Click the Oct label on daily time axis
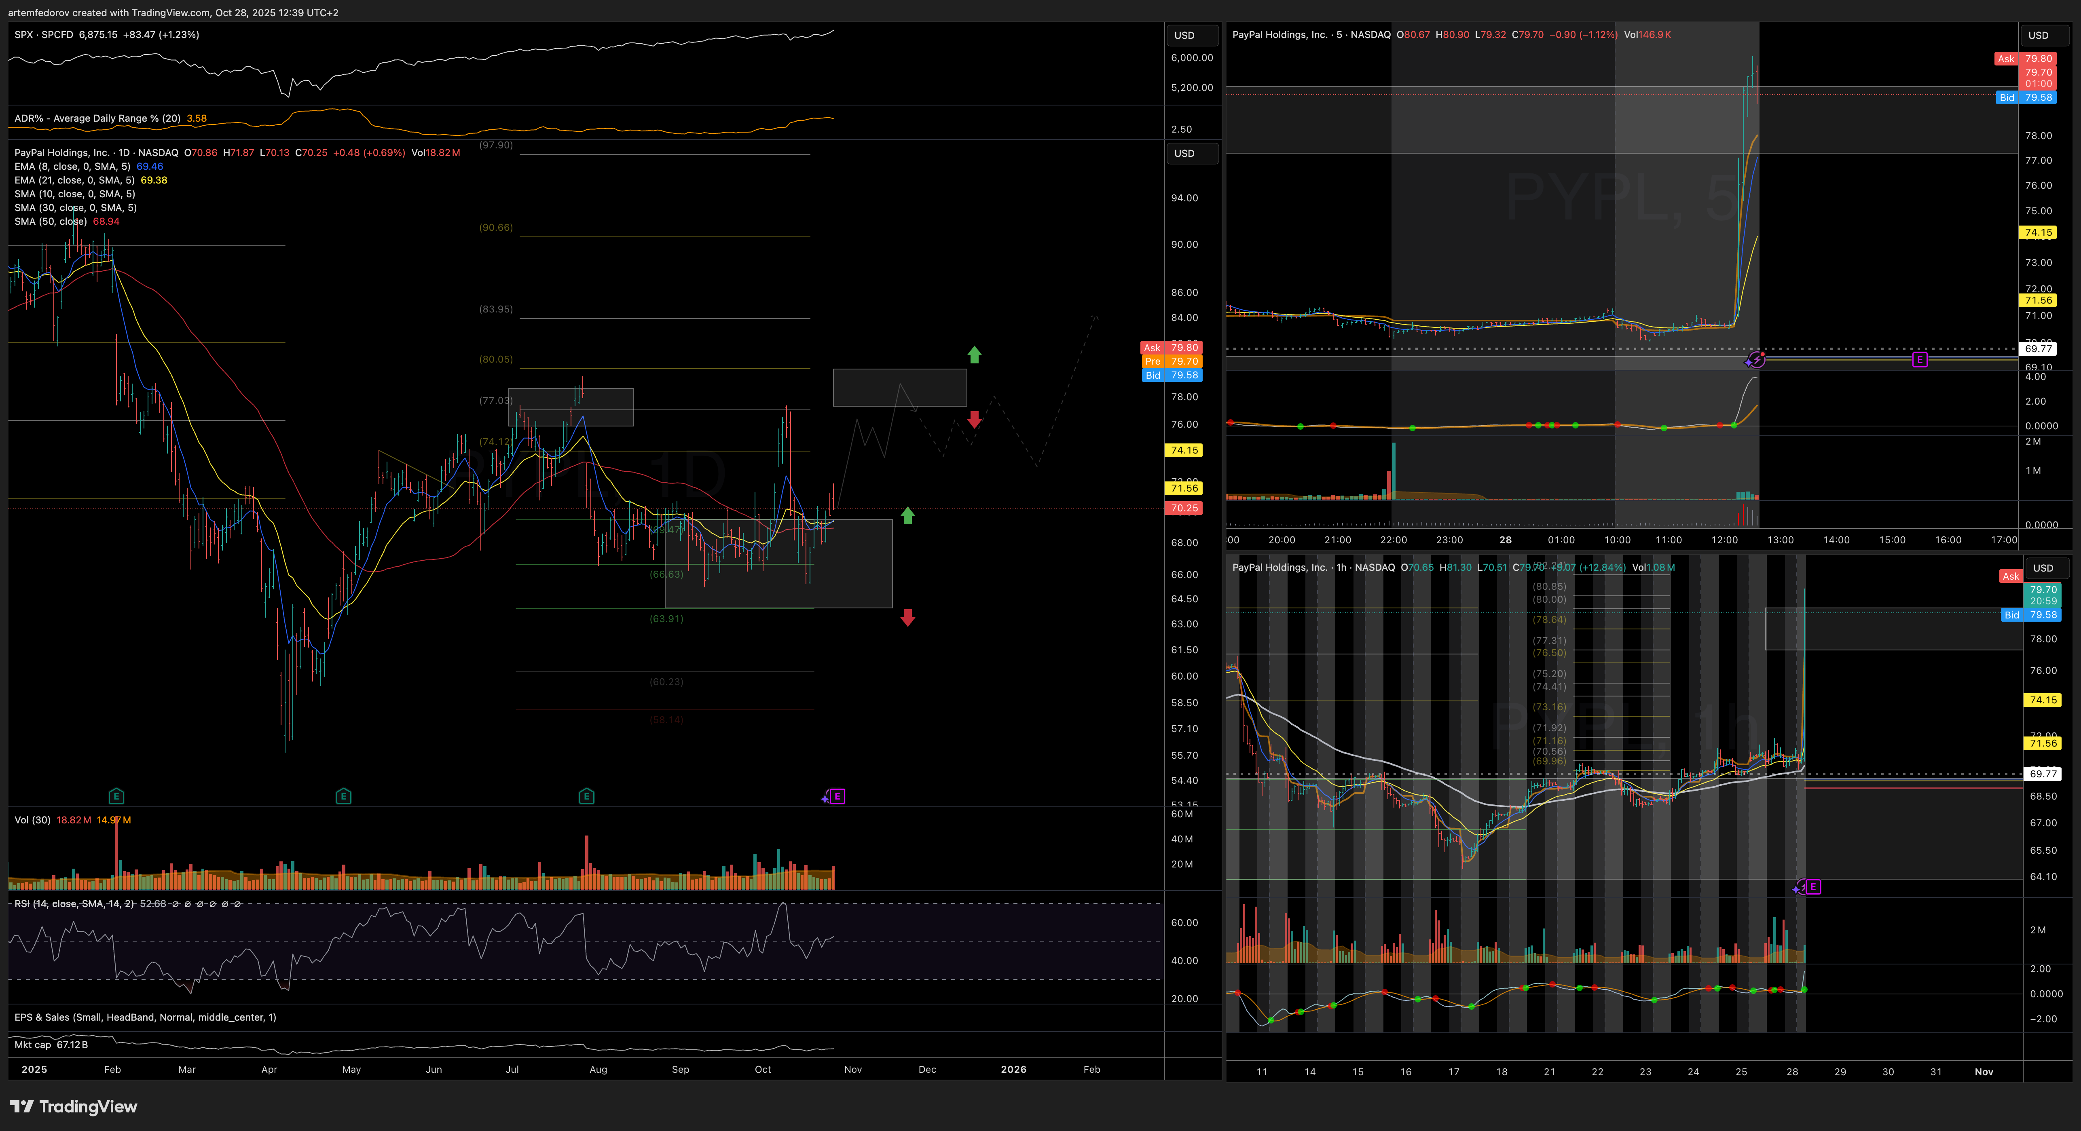Screen dimensions: 2081x1131 point(763,1069)
